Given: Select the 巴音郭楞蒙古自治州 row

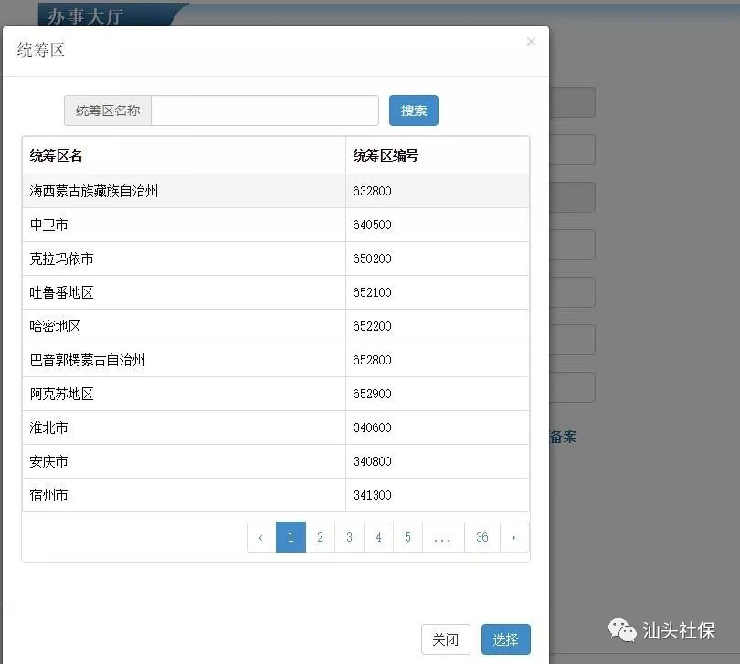Looking at the screenshot, I should coord(276,360).
